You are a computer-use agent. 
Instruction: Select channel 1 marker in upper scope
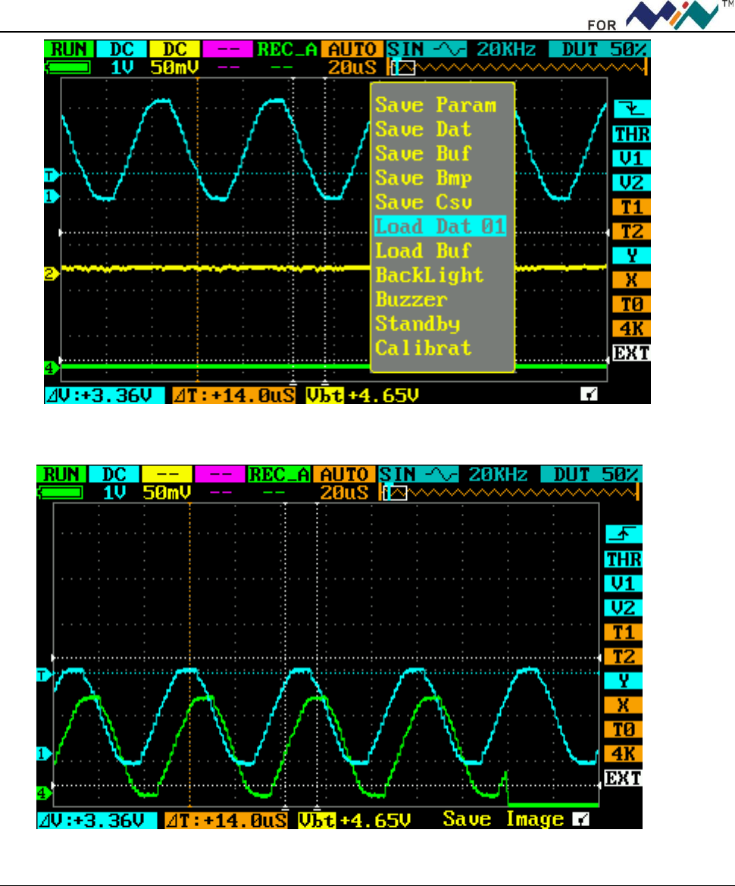(x=51, y=196)
